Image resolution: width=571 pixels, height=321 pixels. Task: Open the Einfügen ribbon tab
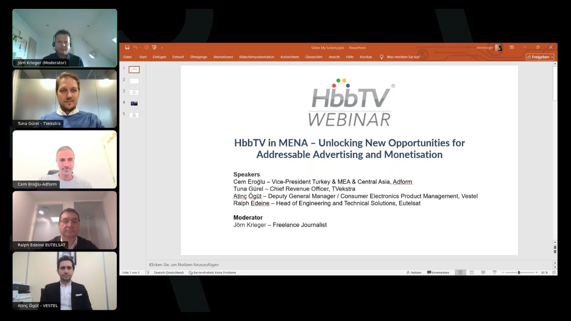point(159,57)
